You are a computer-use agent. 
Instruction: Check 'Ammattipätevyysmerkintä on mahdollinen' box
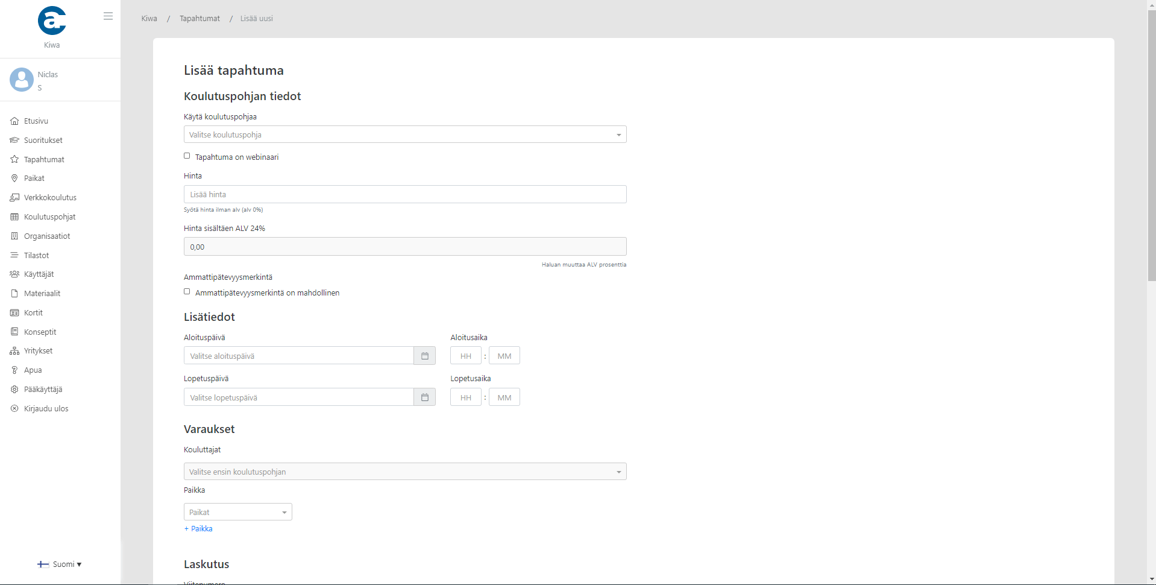point(187,292)
